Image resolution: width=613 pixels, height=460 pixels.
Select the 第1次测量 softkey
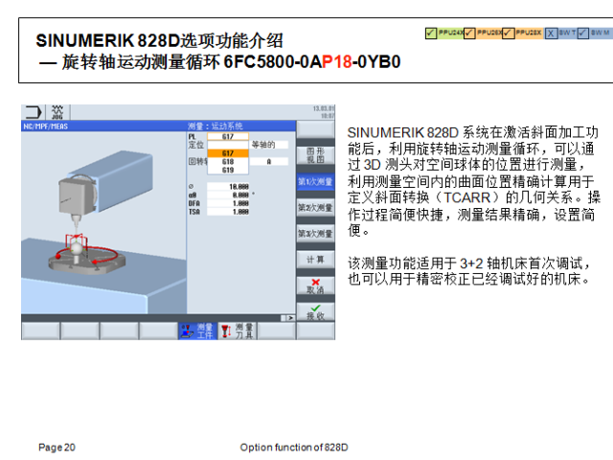[315, 182]
